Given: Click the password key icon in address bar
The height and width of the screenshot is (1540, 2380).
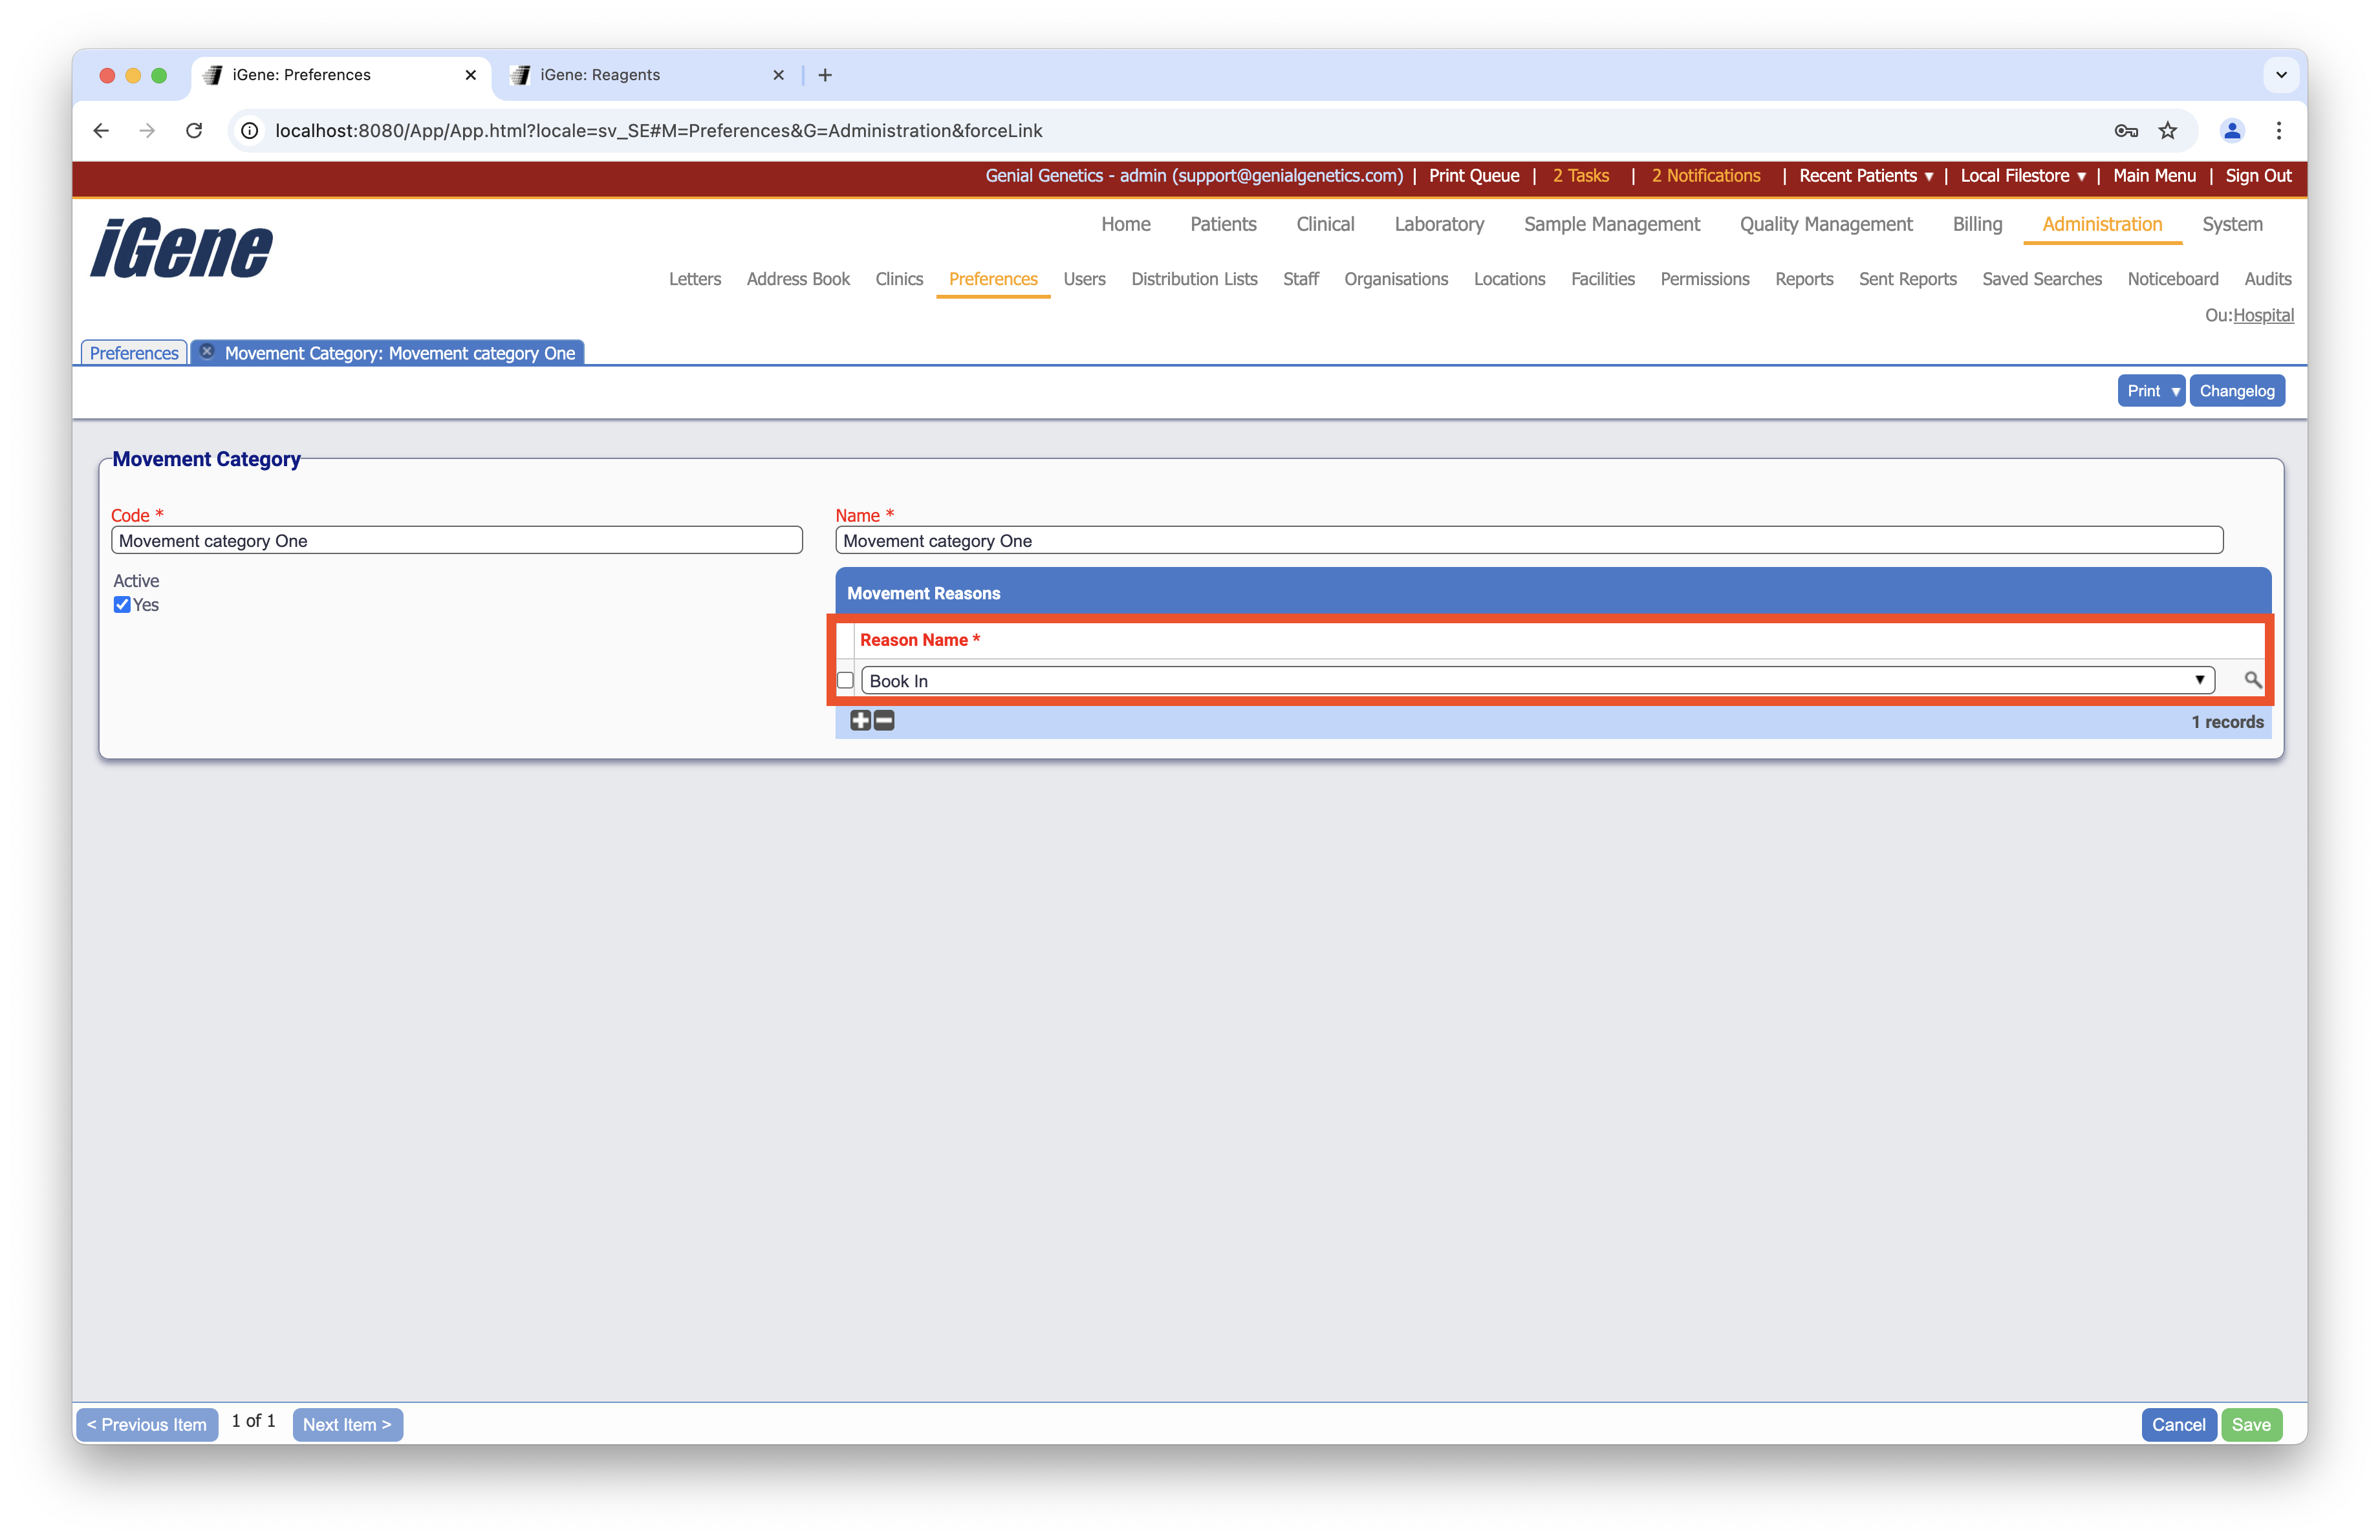Looking at the screenshot, I should pyautogui.click(x=2126, y=131).
